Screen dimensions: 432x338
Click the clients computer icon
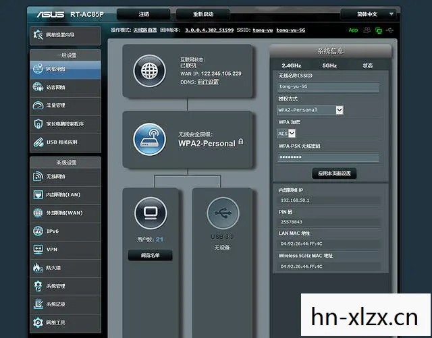coord(151,213)
